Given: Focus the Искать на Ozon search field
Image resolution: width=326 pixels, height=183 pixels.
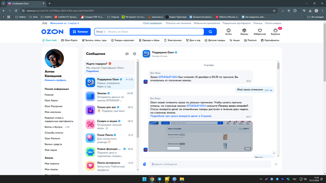Looking at the screenshot, I should pyautogui.click(x=155, y=32).
